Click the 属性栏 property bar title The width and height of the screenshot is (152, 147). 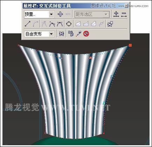(x=47, y=6)
